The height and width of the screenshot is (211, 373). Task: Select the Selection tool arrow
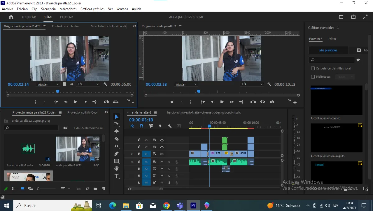[x=117, y=116]
